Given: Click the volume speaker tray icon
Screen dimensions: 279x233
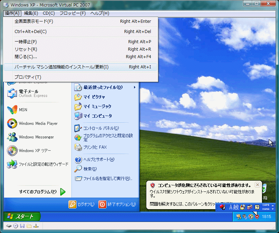Looking at the screenshot, I should [245, 216].
